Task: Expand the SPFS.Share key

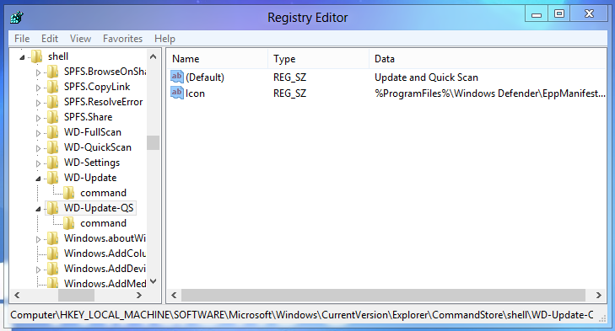Action: [38, 118]
